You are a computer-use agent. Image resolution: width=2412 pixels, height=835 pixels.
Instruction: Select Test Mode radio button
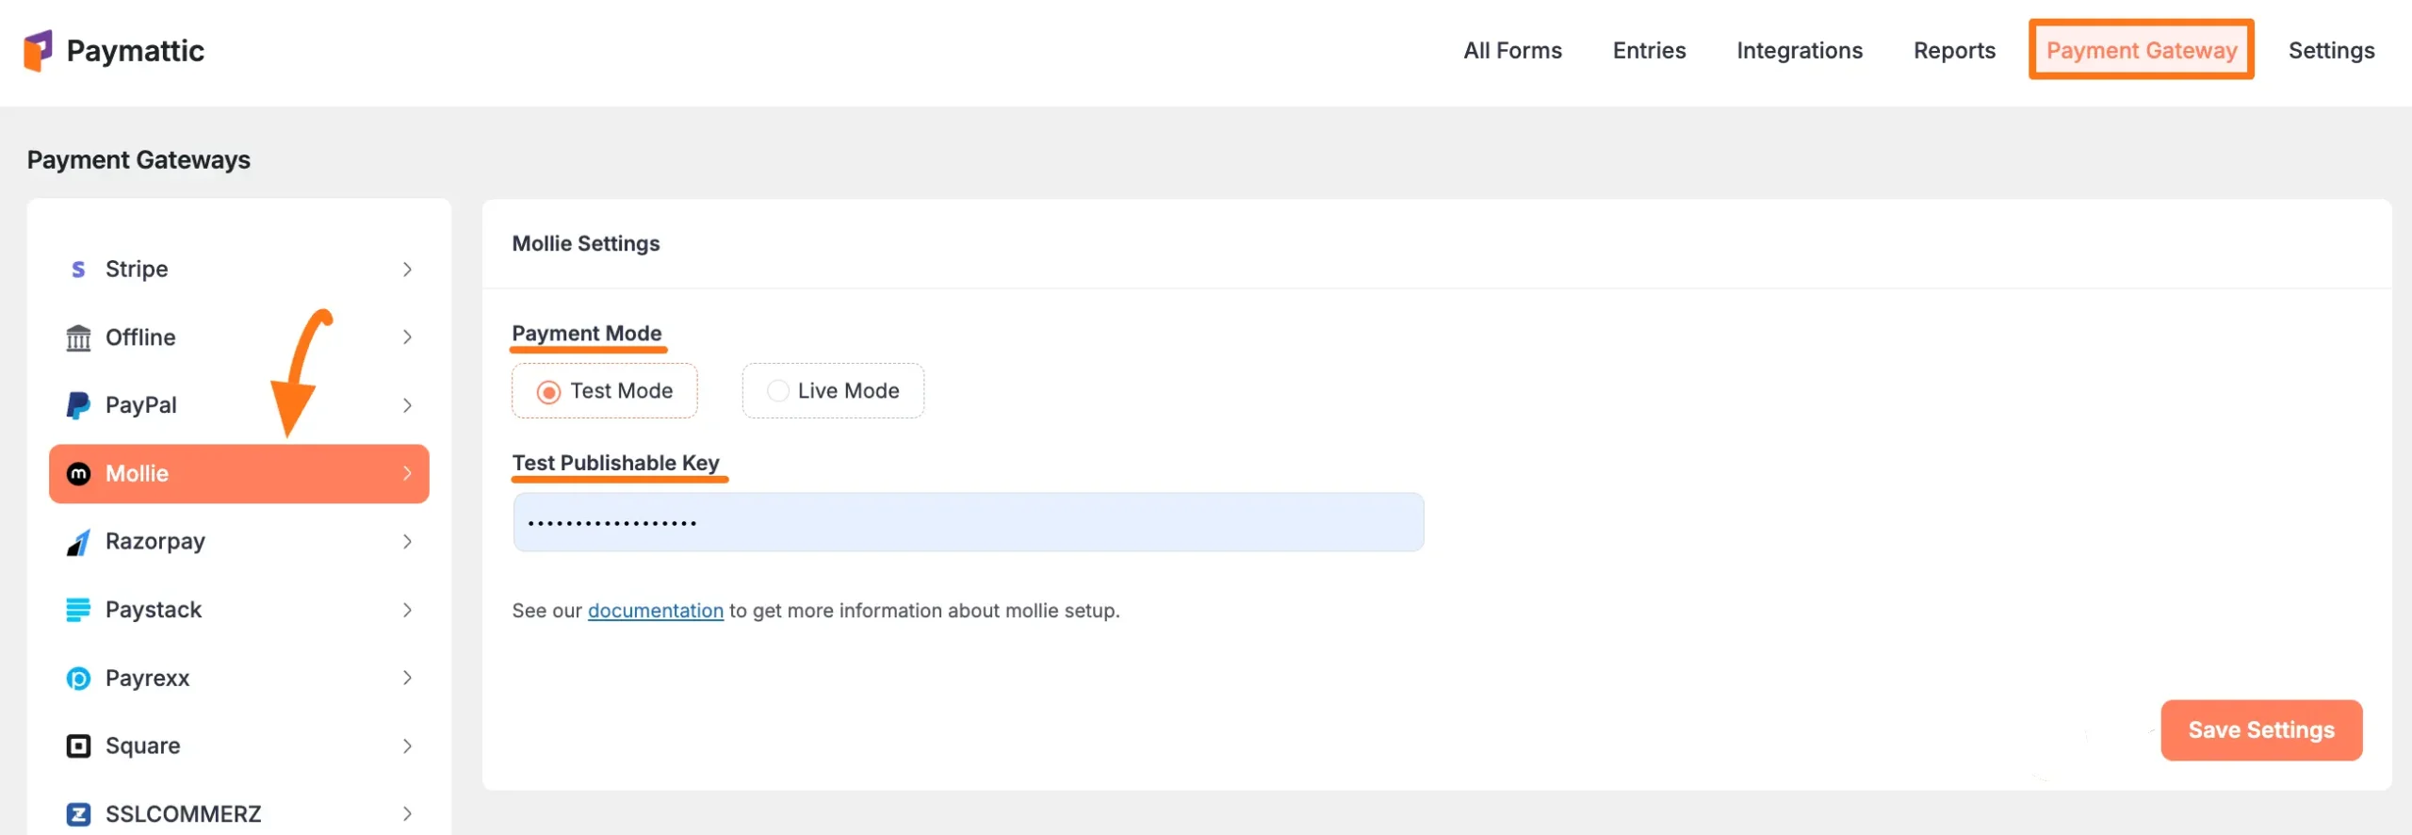[x=548, y=391]
